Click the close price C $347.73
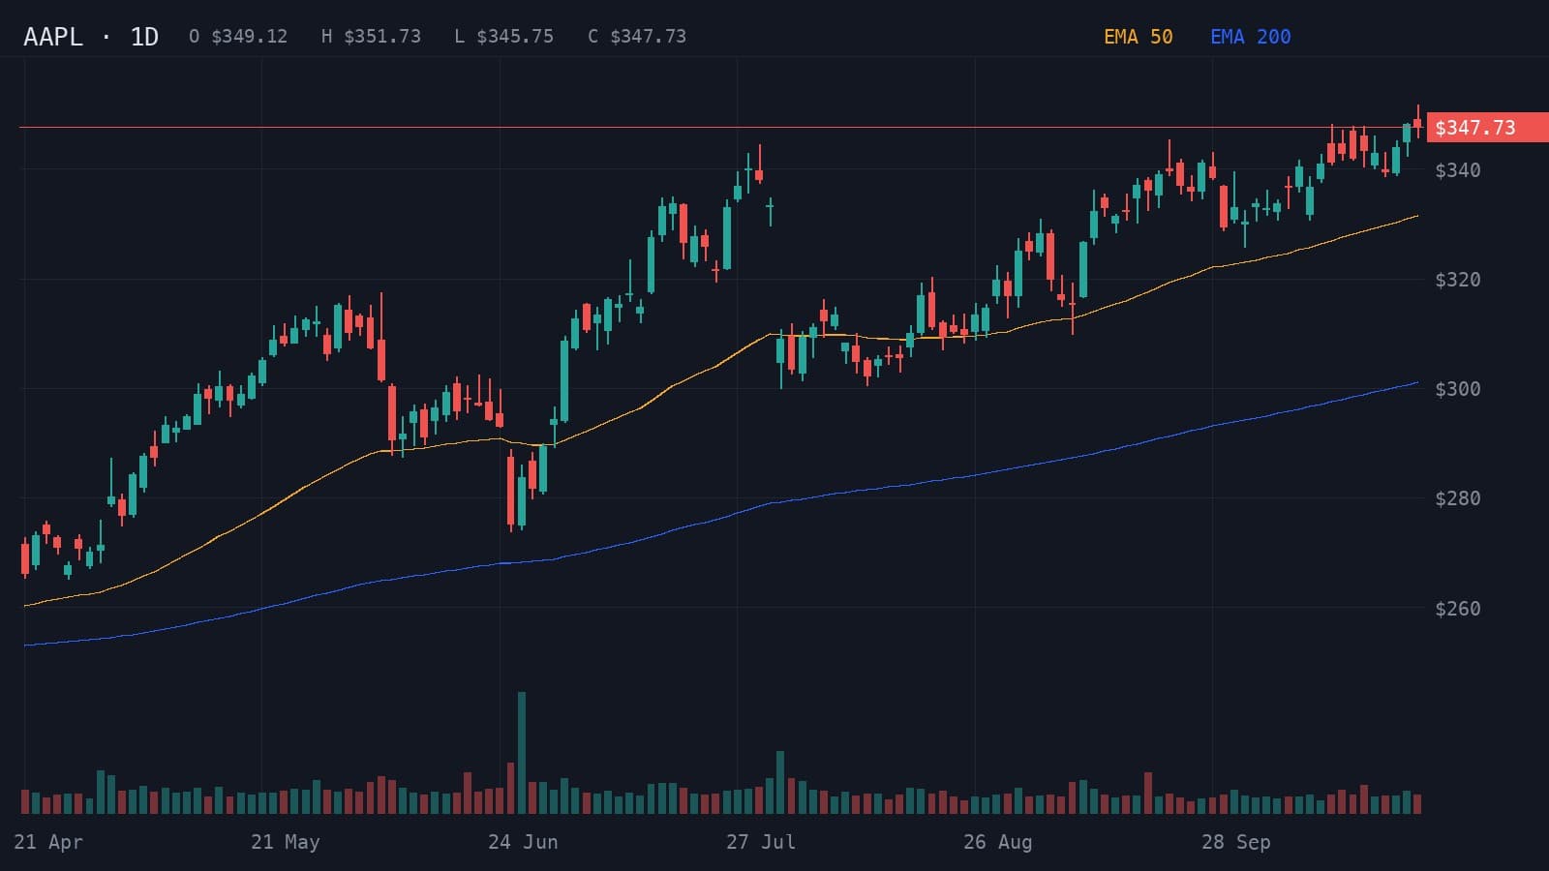This screenshot has width=1549, height=871. point(637,37)
